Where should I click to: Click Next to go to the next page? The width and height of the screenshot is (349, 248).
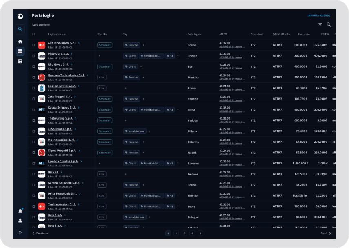pyautogui.click(x=325, y=233)
